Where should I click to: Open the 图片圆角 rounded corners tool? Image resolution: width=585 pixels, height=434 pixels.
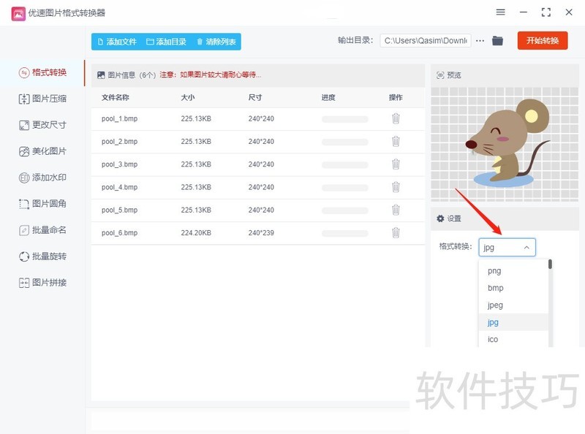(x=44, y=204)
